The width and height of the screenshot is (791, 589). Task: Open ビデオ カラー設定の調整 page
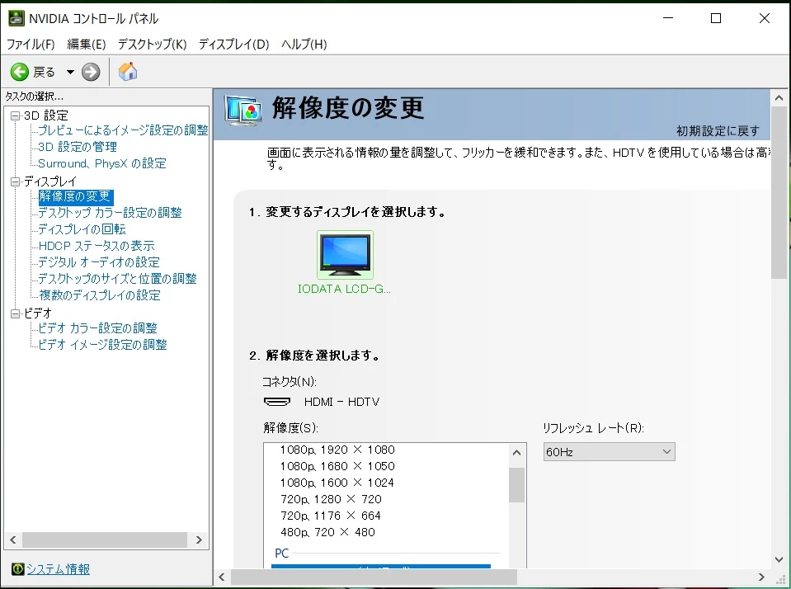[97, 328]
